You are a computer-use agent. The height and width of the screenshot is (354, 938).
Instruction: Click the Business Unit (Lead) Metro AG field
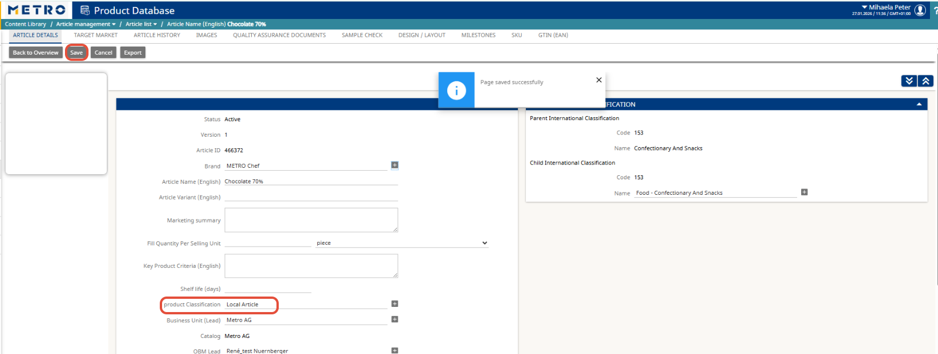pyautogui.click(x=306, y=320)
